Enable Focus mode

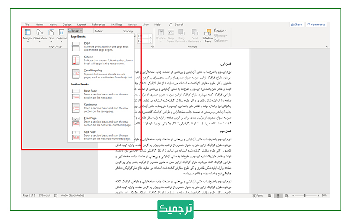point(258,195)
